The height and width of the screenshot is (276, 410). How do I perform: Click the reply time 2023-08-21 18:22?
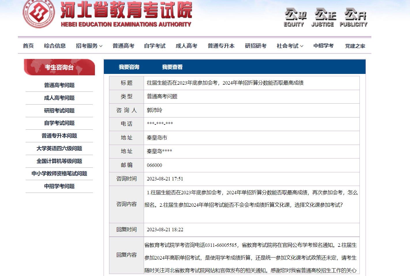coord(165,230)
